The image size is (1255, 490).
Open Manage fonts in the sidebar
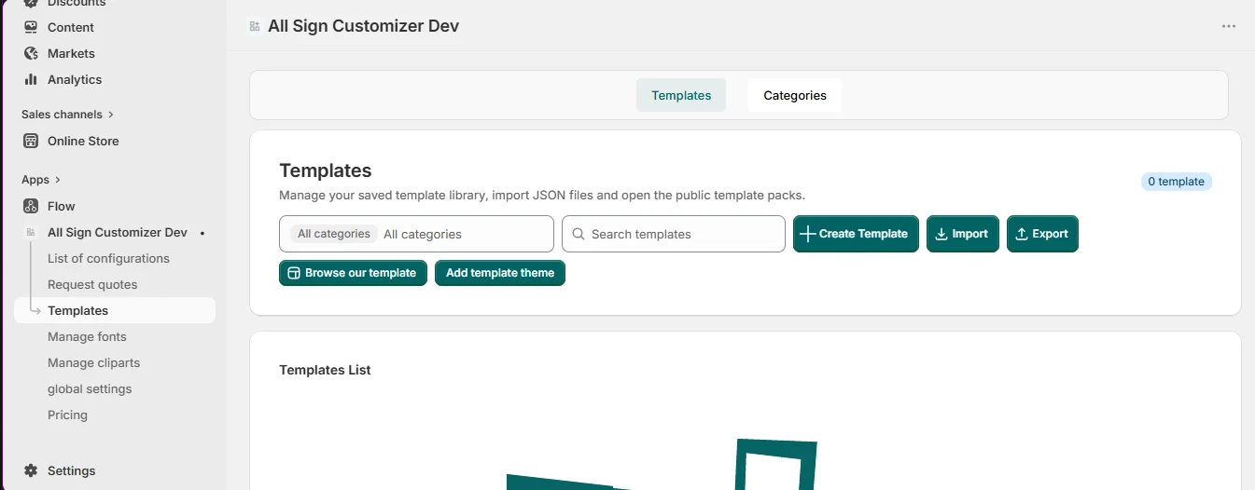click(x=87, y=336)
